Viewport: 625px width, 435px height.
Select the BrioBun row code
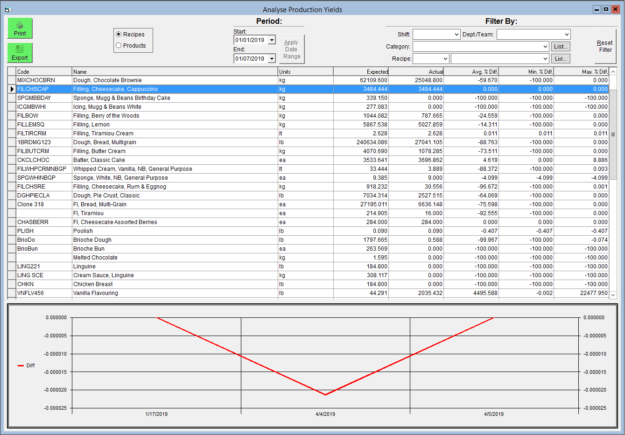[44, 249]
